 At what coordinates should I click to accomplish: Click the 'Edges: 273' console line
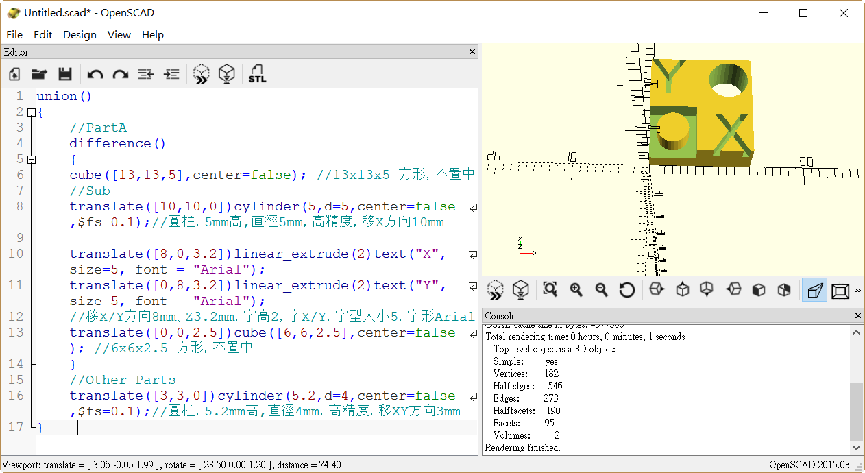click(526, 398)
